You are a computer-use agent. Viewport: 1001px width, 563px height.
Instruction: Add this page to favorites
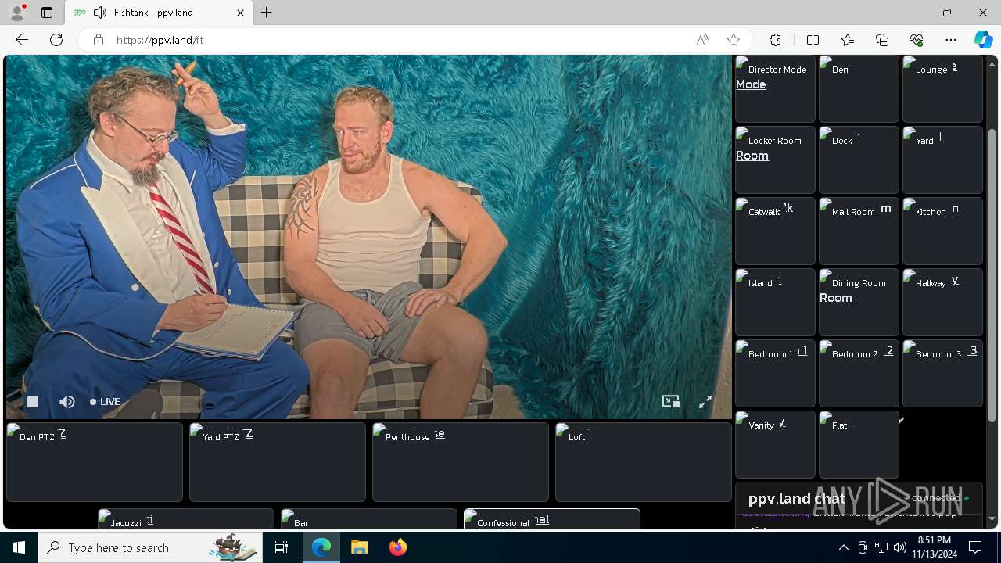tap(734, 40)
